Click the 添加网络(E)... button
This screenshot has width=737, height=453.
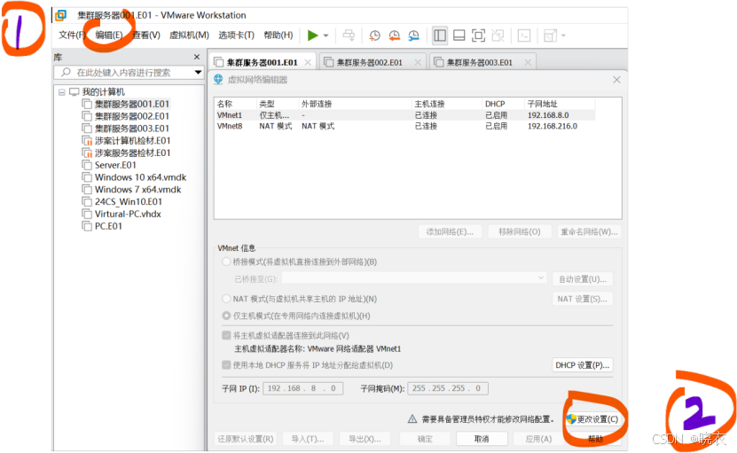(450, 231)
